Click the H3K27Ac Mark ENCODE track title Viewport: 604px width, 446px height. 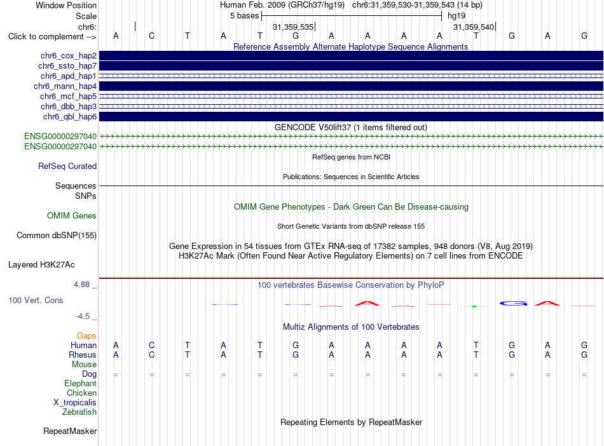pyautogui.click(x=351, y=256)
